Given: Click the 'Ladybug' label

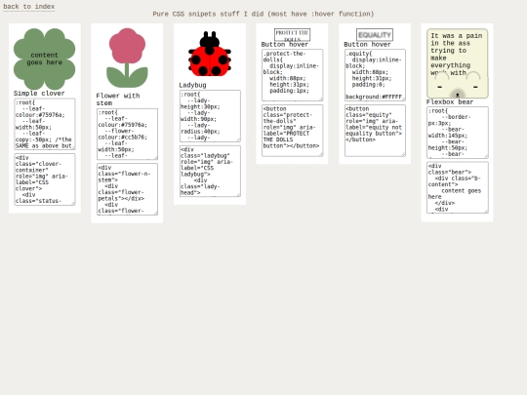Looking at the screenshot, I should 192,85.
